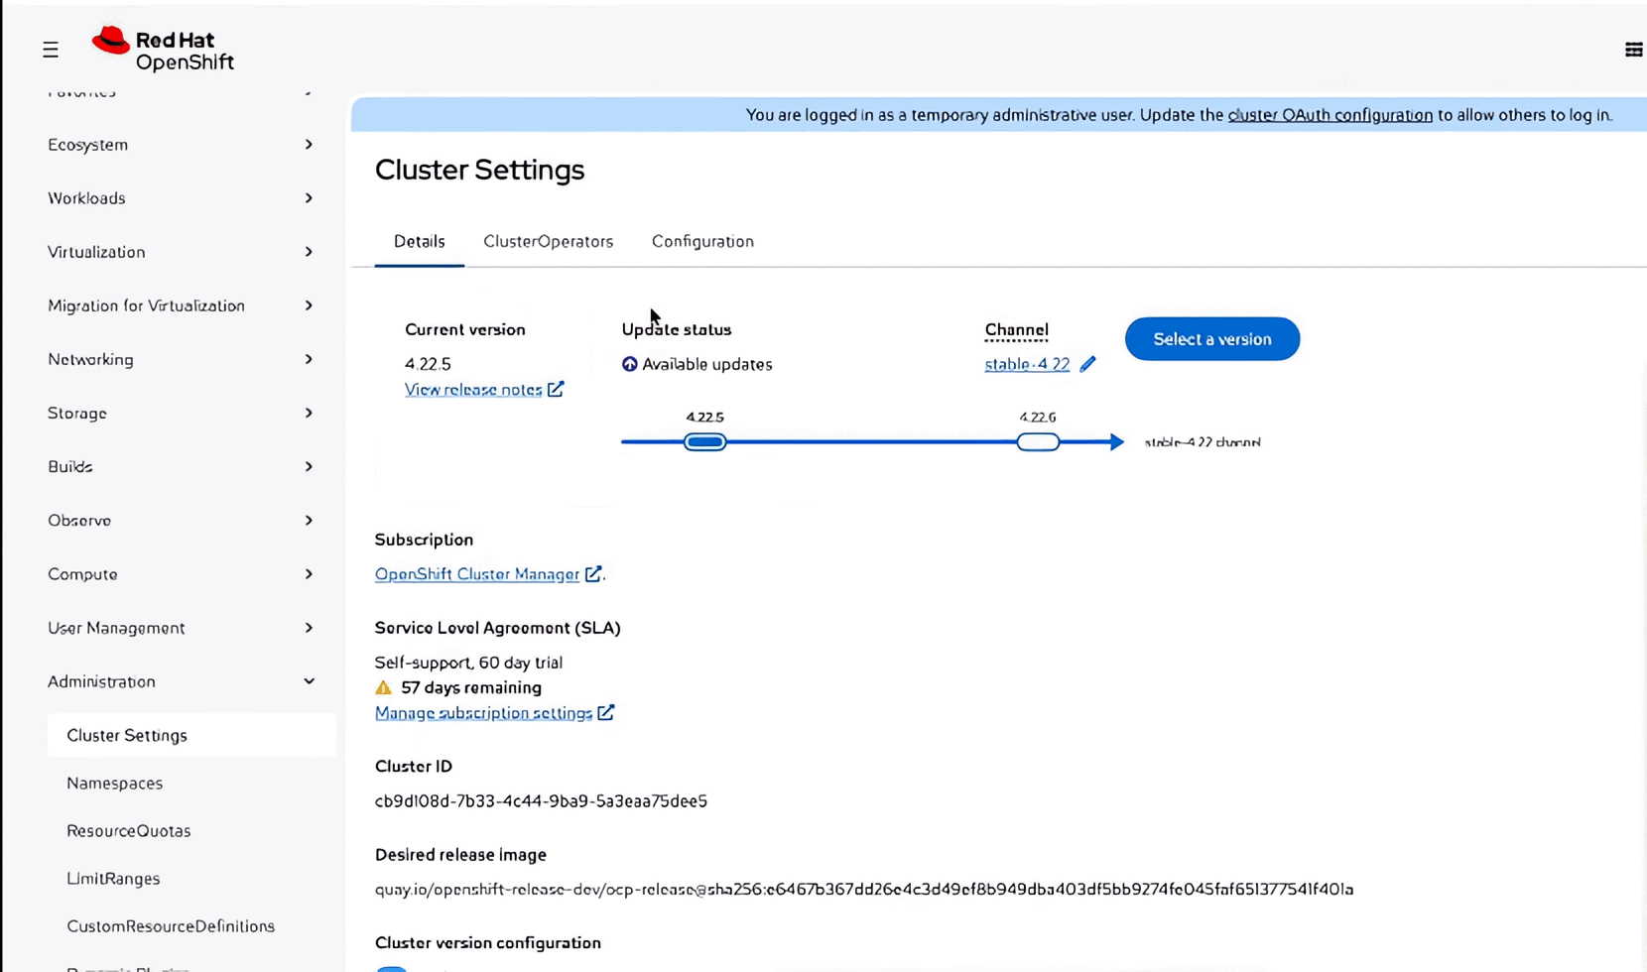Click the Available updates arrow icon
Screen dimensions: 1647x972
tap(629, 364)
